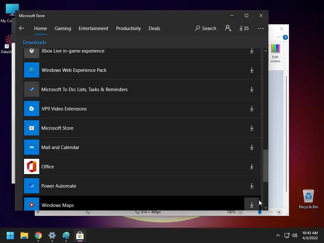Open Settings from taskbar
The height and width of the screenshot is (243, 324).
[52, 235]
